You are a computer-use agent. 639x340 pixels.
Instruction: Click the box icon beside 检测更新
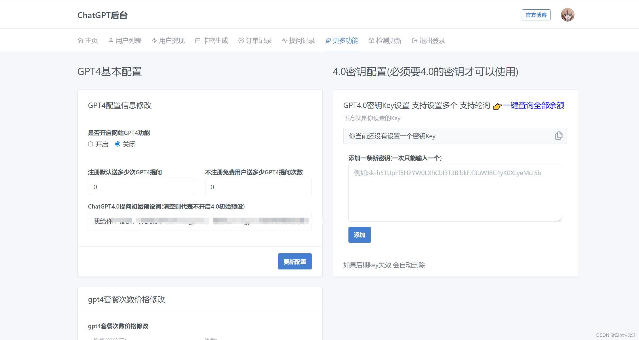pos(371,41)
